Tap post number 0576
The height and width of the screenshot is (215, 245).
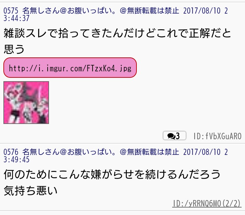pos(11,152)
